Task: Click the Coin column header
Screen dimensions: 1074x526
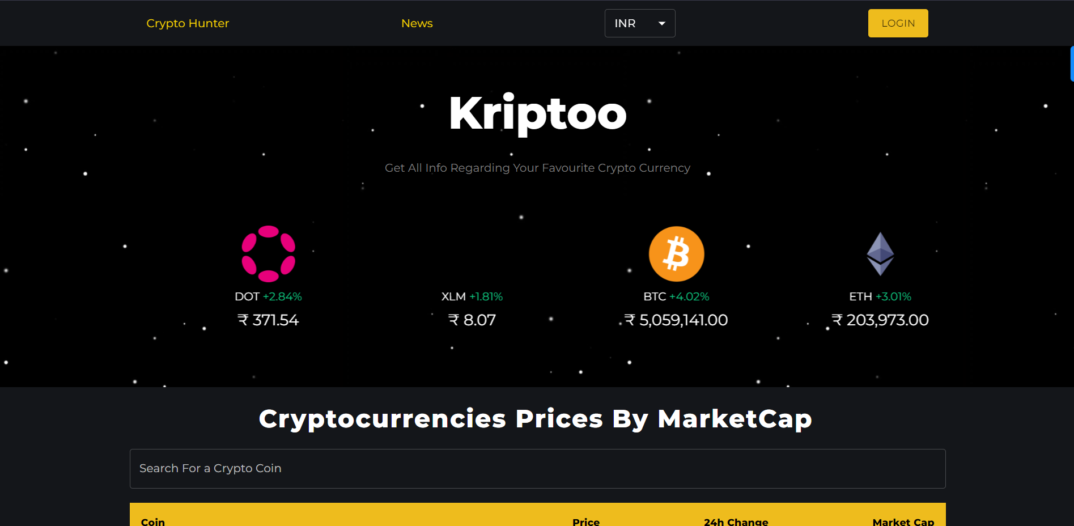Action: pyautogui.click(x=153, y=521)
